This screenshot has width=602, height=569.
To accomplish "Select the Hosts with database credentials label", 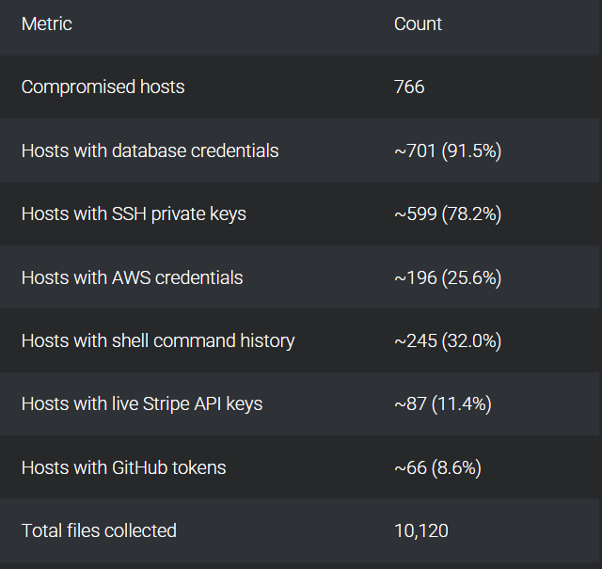I will coord(150,150).
